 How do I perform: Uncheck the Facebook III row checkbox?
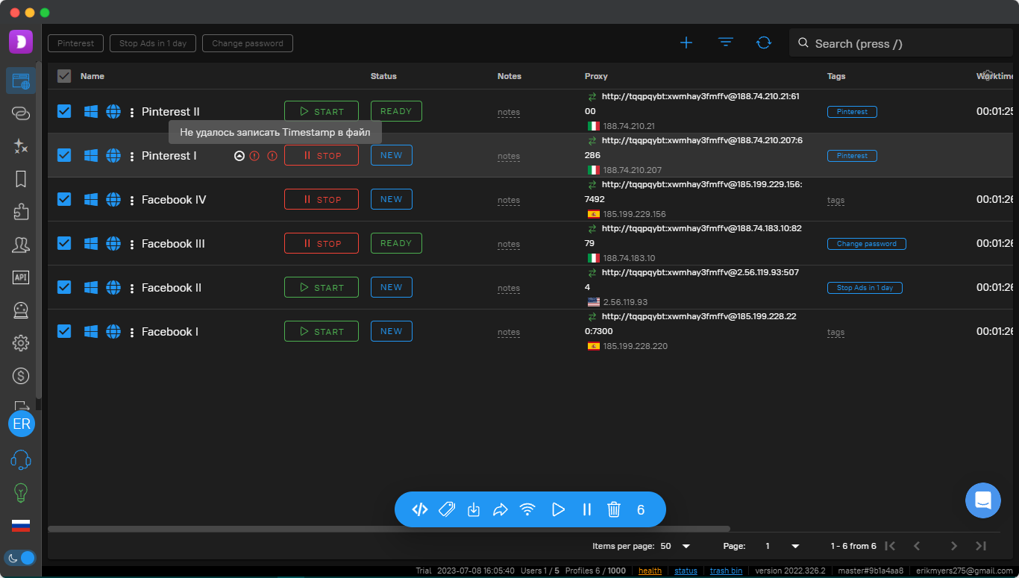64,243
